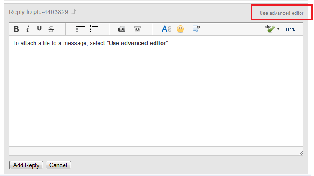Viewport: 314px width, 176px height.
Task: Underline the selected text
Action: 39,29
